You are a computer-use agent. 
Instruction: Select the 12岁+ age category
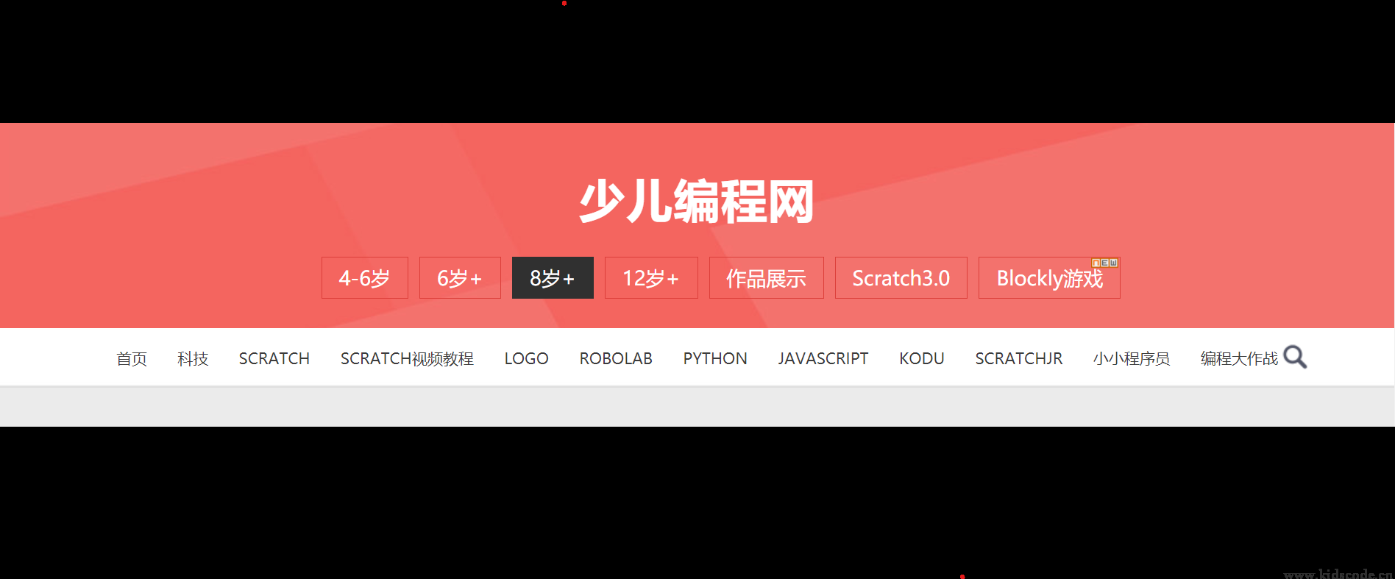[x=651, y=278]
